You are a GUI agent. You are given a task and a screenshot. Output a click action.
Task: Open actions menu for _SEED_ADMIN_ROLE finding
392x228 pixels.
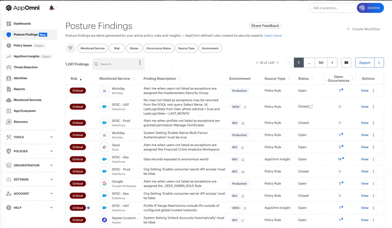373,183
